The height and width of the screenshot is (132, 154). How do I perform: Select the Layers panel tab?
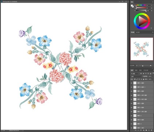(132, 70)
